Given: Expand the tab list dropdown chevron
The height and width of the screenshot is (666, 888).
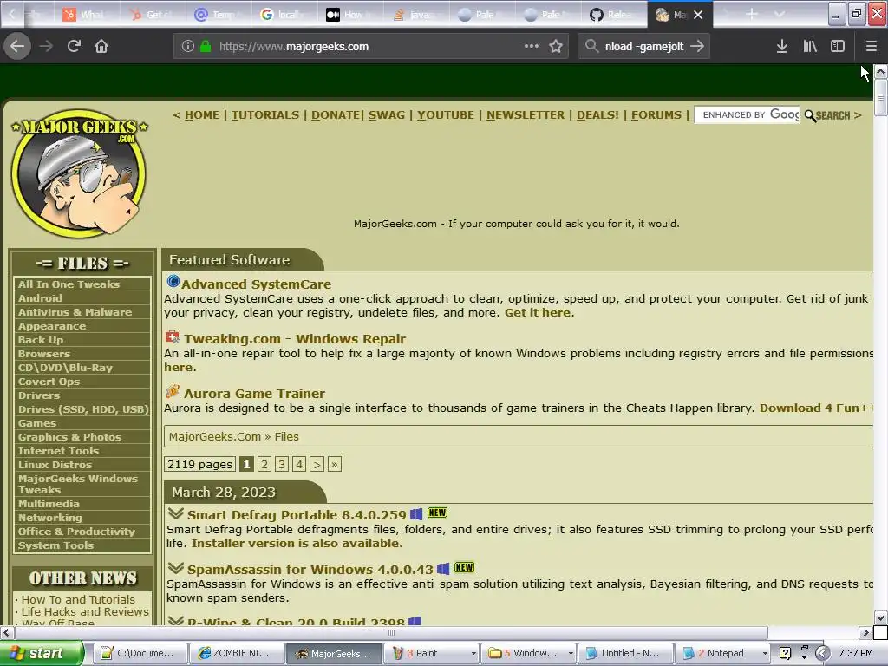Looking at the screenshot, I should tap(780, 14).
